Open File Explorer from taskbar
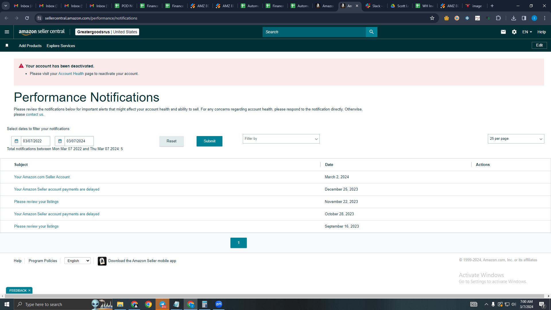551x310 pixels. (x=120, y=304)
